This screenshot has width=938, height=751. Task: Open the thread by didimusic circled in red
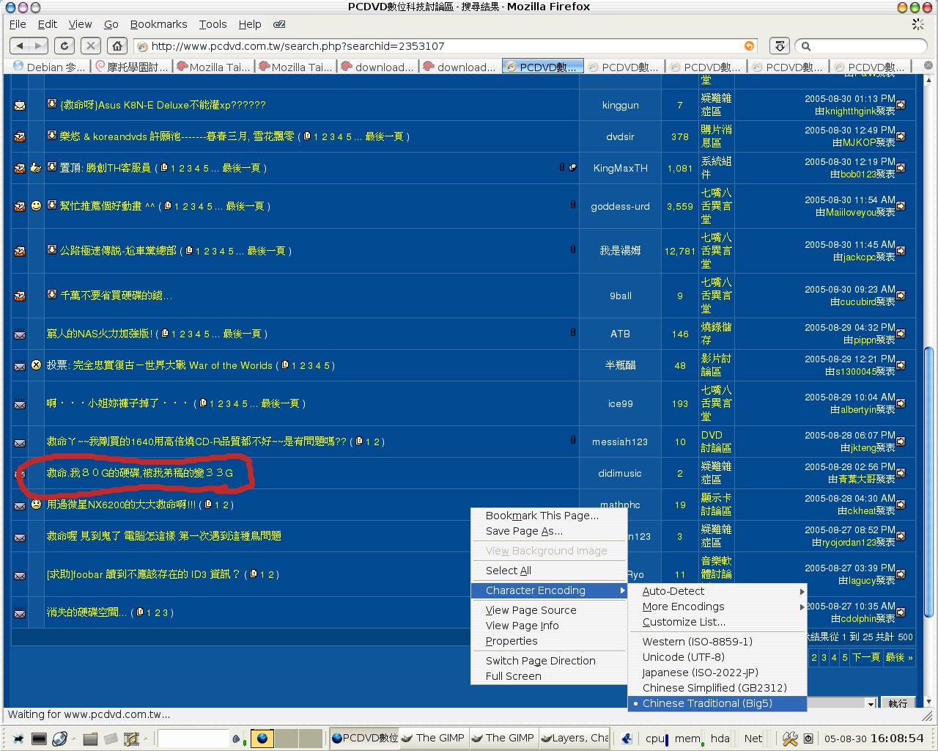coord(139,473)
